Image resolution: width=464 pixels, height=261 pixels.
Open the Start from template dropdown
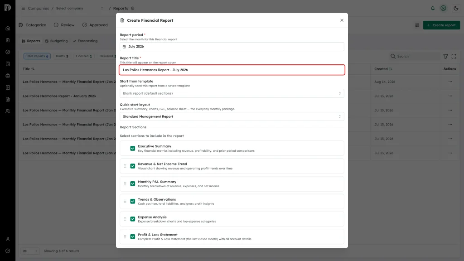pos(232,93)
